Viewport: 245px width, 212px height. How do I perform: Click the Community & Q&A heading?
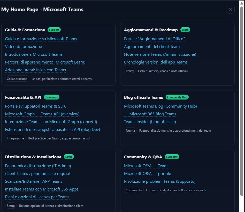click(x=143, y=157)
